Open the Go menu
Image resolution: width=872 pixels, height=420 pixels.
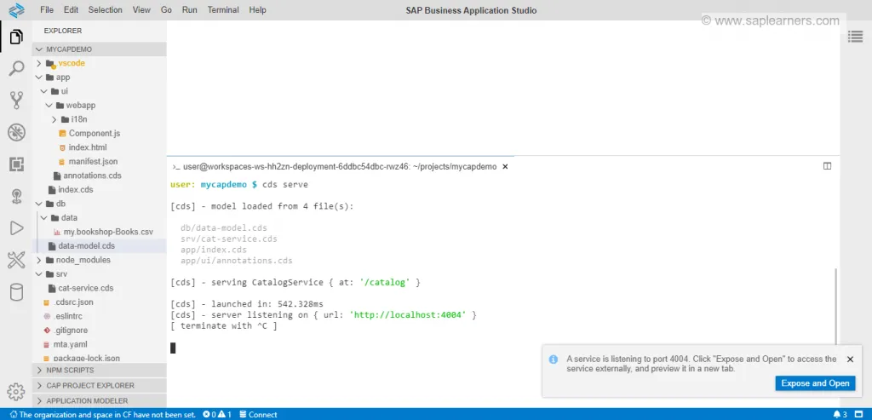[166, 10]
